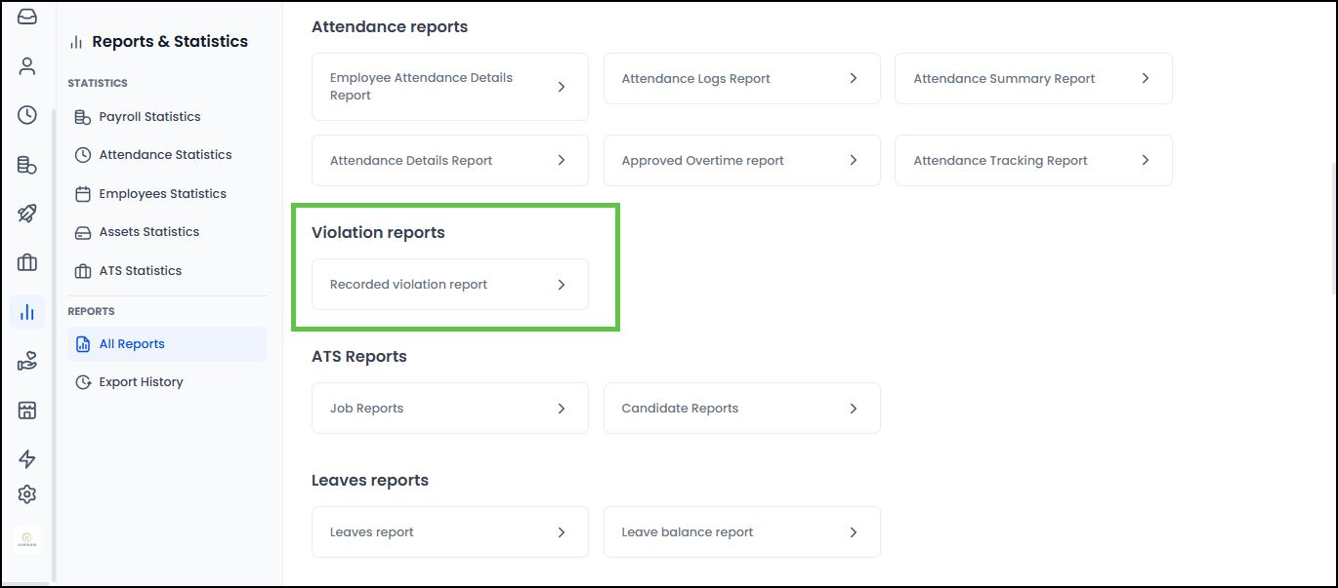Click arrow beside Leave balance report
Viewport: 1338px width, 588px height.
point(853,532)
